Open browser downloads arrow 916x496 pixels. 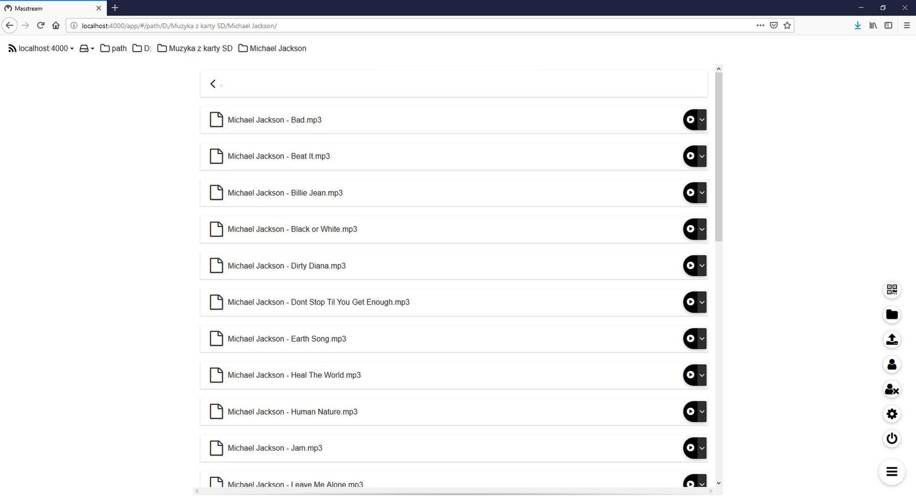(x=857, y=25)
